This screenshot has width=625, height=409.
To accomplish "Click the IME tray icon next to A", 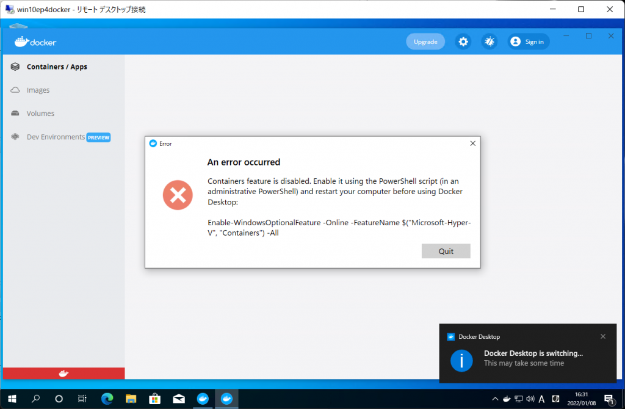I will coord(555,399).
